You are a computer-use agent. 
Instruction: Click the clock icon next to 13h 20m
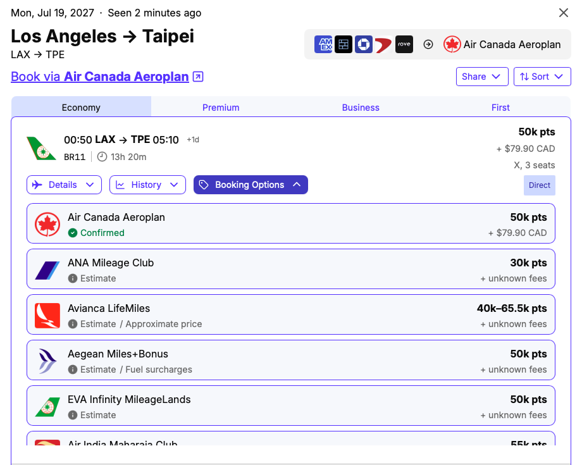pyautogui.click(x=102, y=157)
